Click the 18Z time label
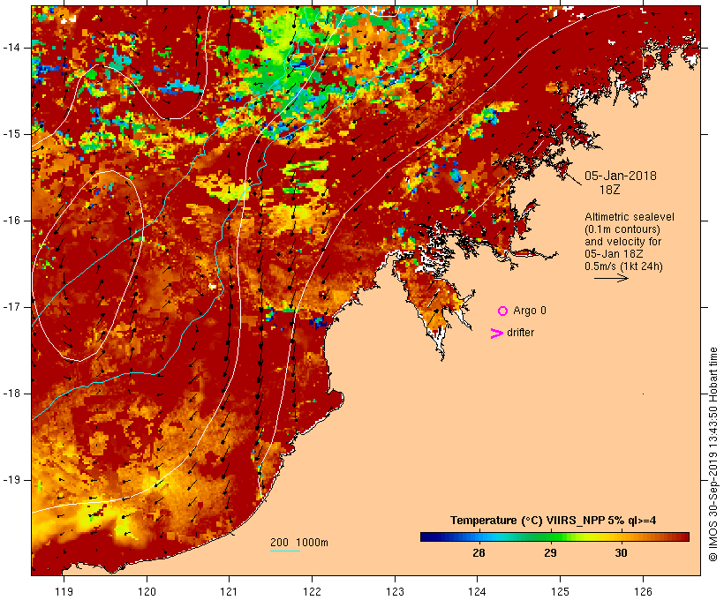724x600 pixels. 609,190
